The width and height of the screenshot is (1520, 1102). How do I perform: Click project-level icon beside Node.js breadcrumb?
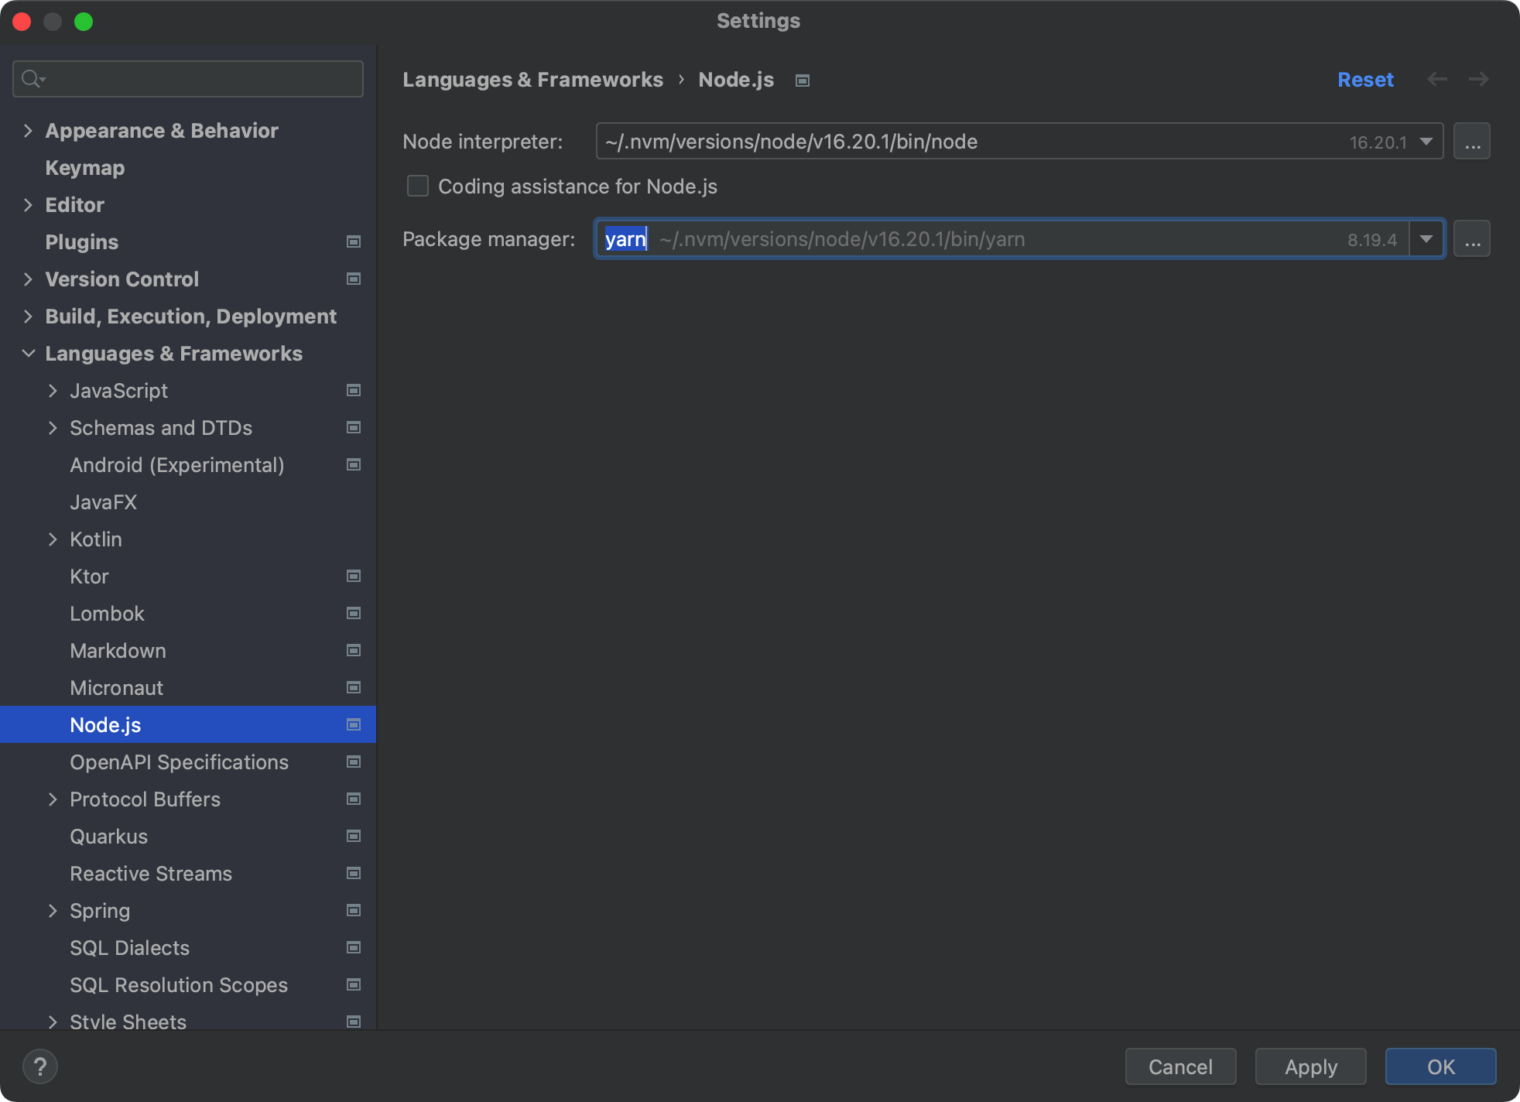pyautogui.click(x=803, y=80)
